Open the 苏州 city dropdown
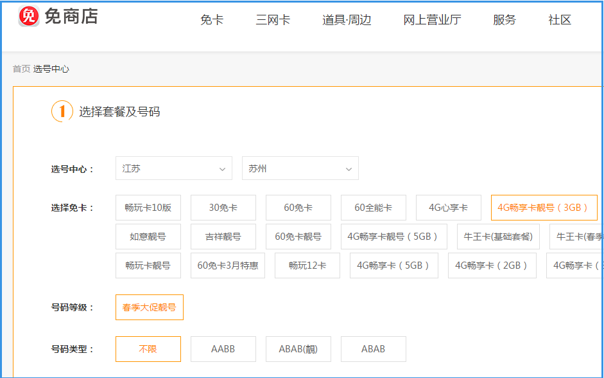This screenshot has height=378, width=604. [x=299, y=168]
